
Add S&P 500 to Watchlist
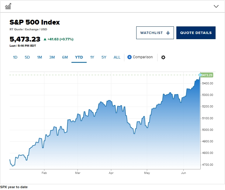[151, 33]
